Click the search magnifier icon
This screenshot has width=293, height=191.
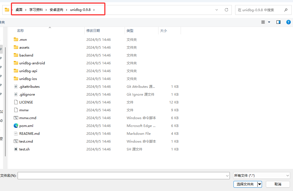pos(286,10)
